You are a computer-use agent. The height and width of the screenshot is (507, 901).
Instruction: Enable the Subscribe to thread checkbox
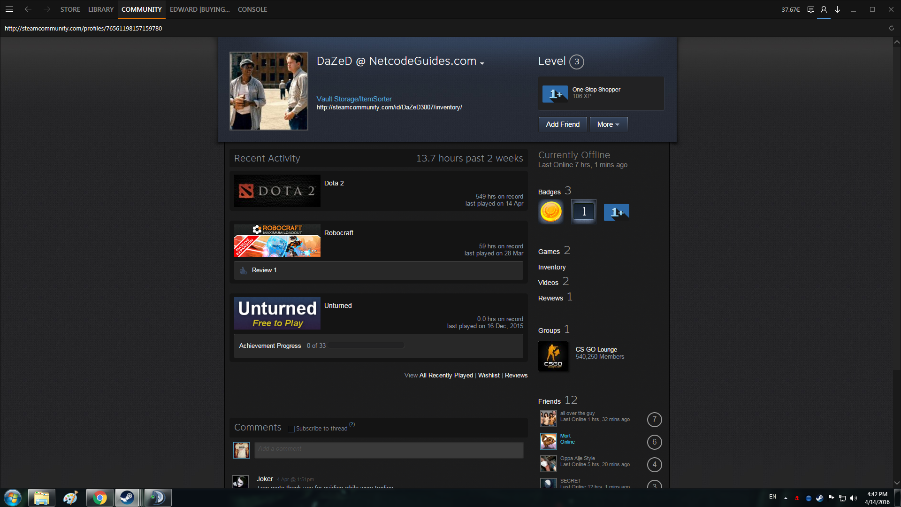point(291,429)
